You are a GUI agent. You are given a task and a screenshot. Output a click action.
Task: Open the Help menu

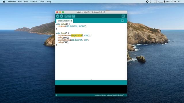point(49,2)
